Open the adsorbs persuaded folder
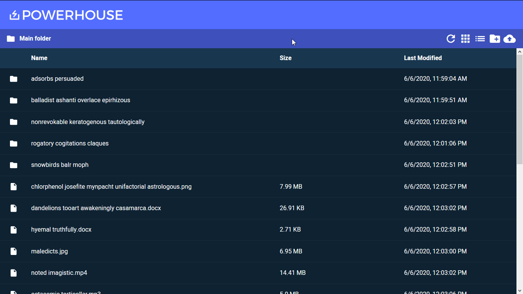 pyautogui.click(x=57, y=78)
